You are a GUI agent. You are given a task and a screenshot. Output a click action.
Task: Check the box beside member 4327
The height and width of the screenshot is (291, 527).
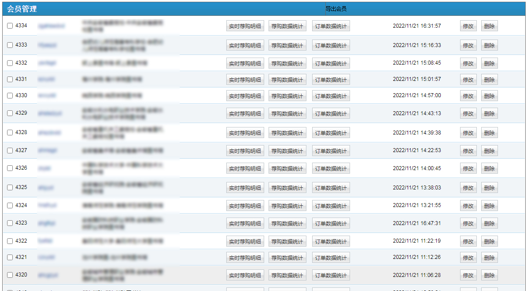point(10,150)
